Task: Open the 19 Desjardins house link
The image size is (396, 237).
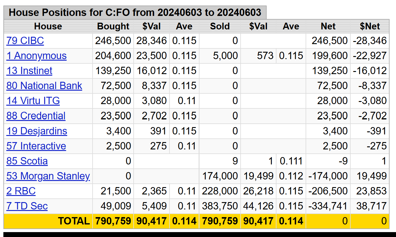Action: pos(37,131)
